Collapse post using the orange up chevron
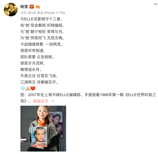Screen dimensions: 158x154 pyautogui.click(x=53, y=101)
